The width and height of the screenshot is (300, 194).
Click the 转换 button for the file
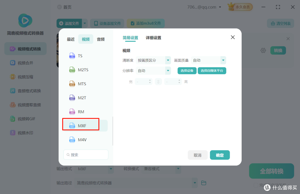pos(278,50)
